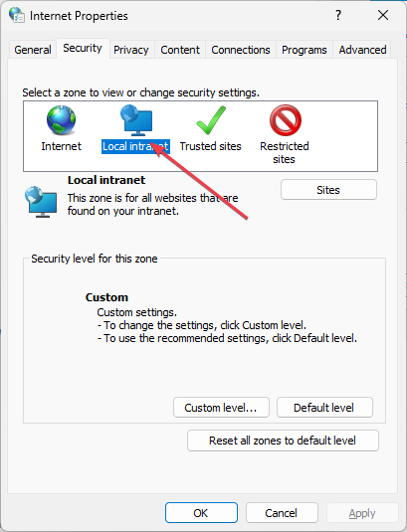Confirm with the OK button

click(x=201, y=513)
